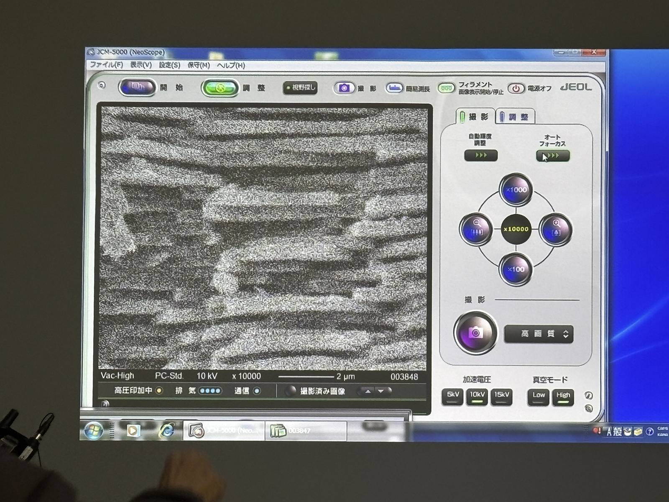Viewport: 669px width, 502px height.
Task: Click the down arrow beside 撮影済み画像
Action: click(x=381, y=392)
